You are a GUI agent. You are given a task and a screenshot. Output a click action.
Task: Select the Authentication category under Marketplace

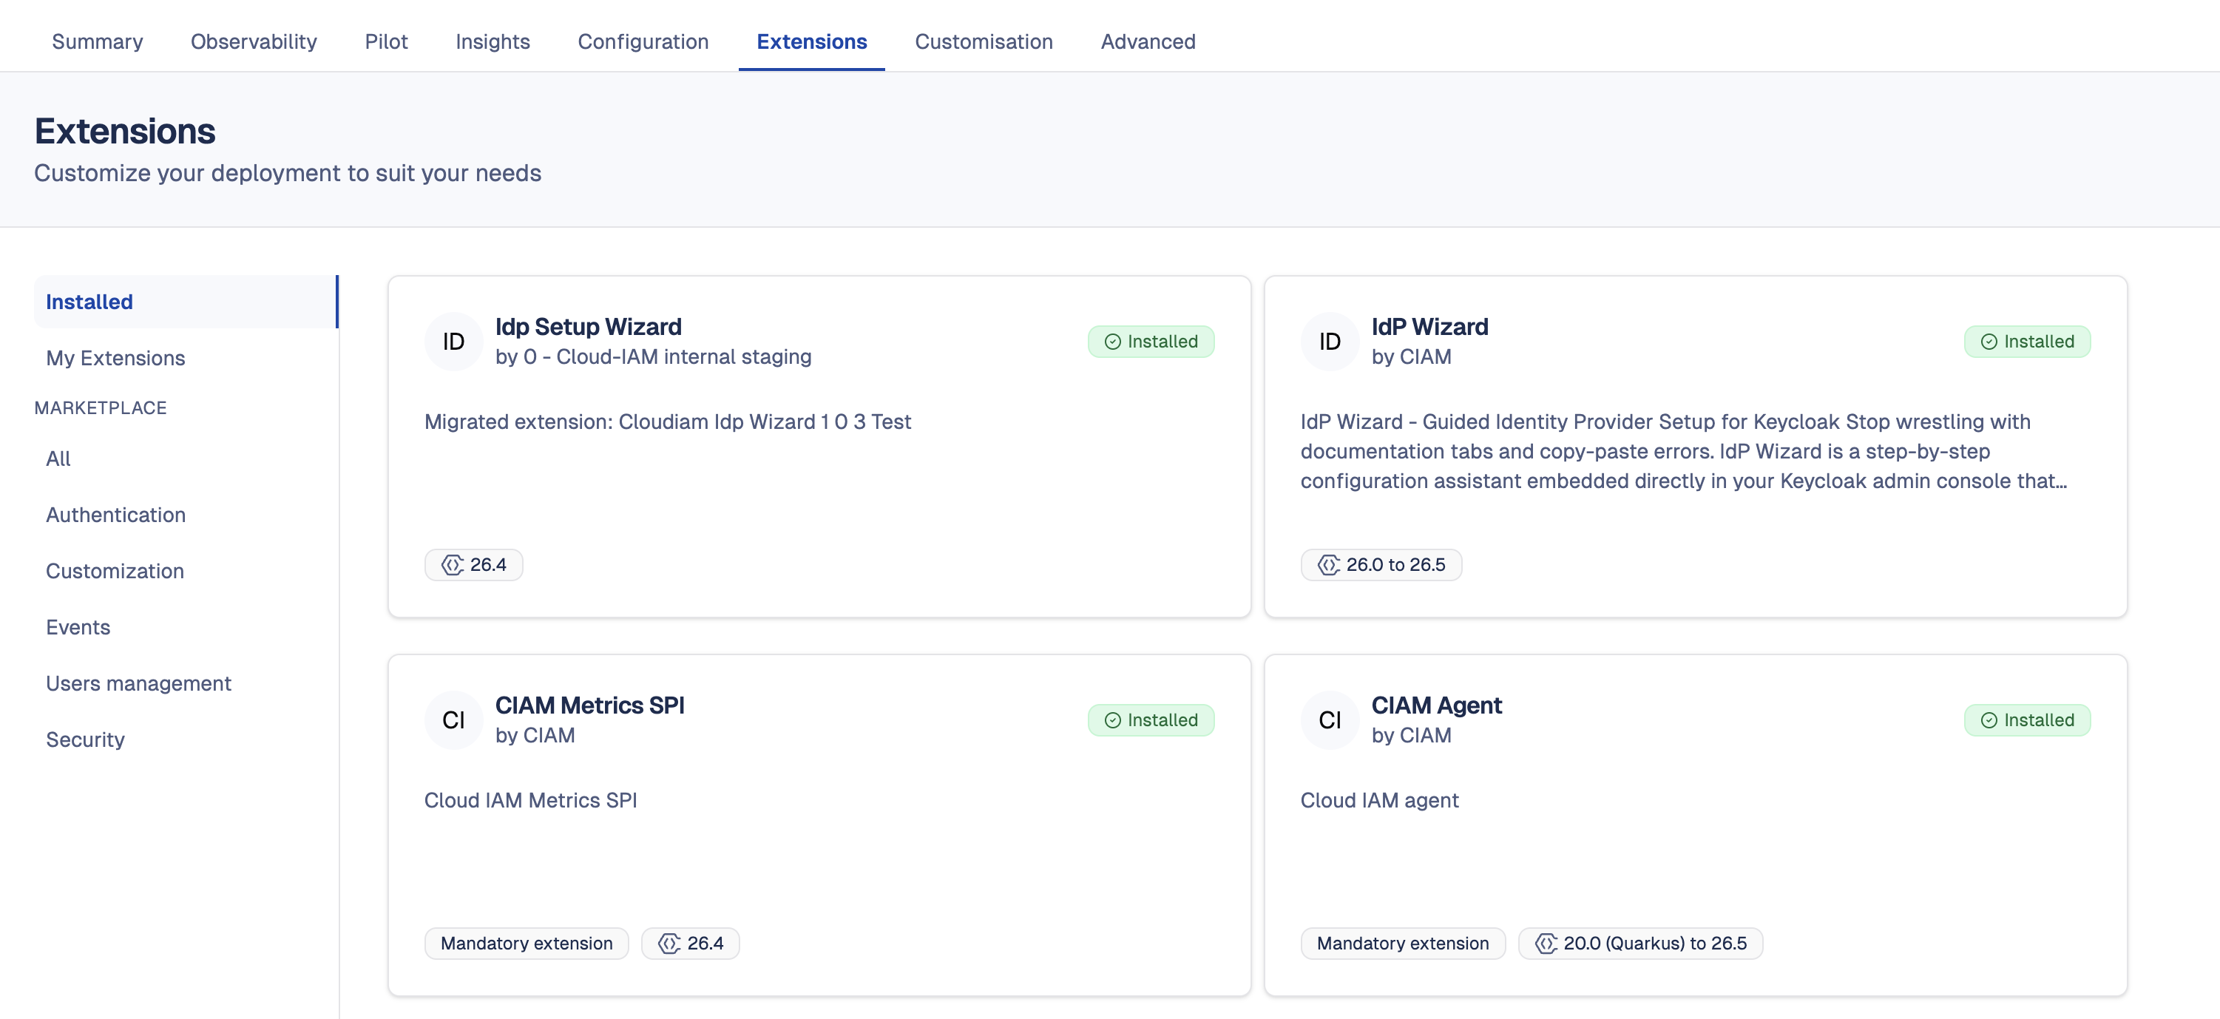pos(115,515)
